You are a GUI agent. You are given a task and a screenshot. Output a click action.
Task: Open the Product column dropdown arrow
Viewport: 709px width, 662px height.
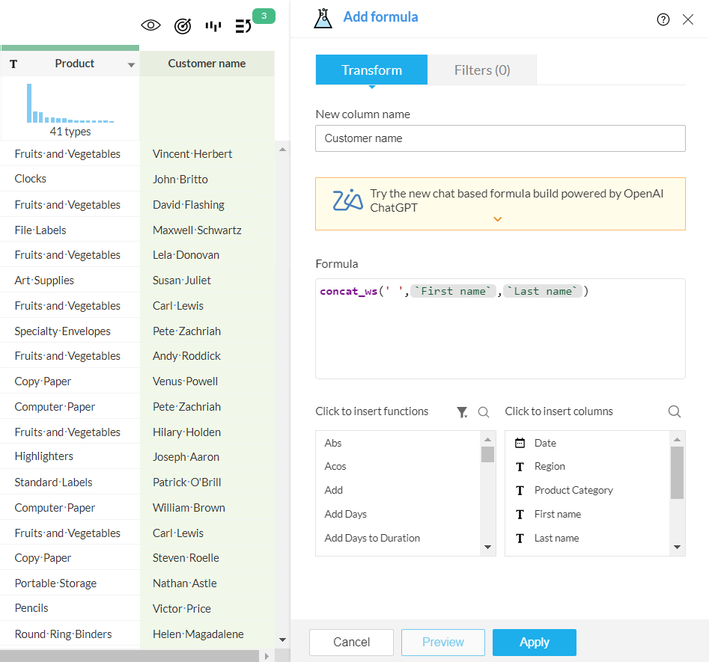tap(131, 65)
